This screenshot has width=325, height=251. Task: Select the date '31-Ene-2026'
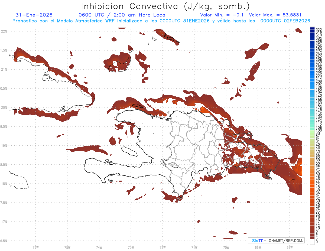tap(34, 15)
